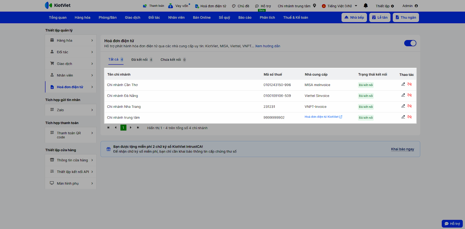Disconnect the Chi nhánh Cần Thơ provider
The height and width of the screenshot is (229, 465).
coord(409,84)
